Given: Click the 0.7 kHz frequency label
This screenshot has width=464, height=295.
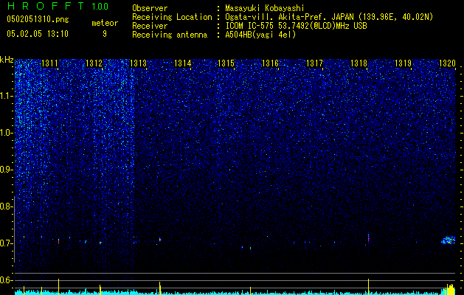Looking at the screenshot, I should click(x=6, y=243).
